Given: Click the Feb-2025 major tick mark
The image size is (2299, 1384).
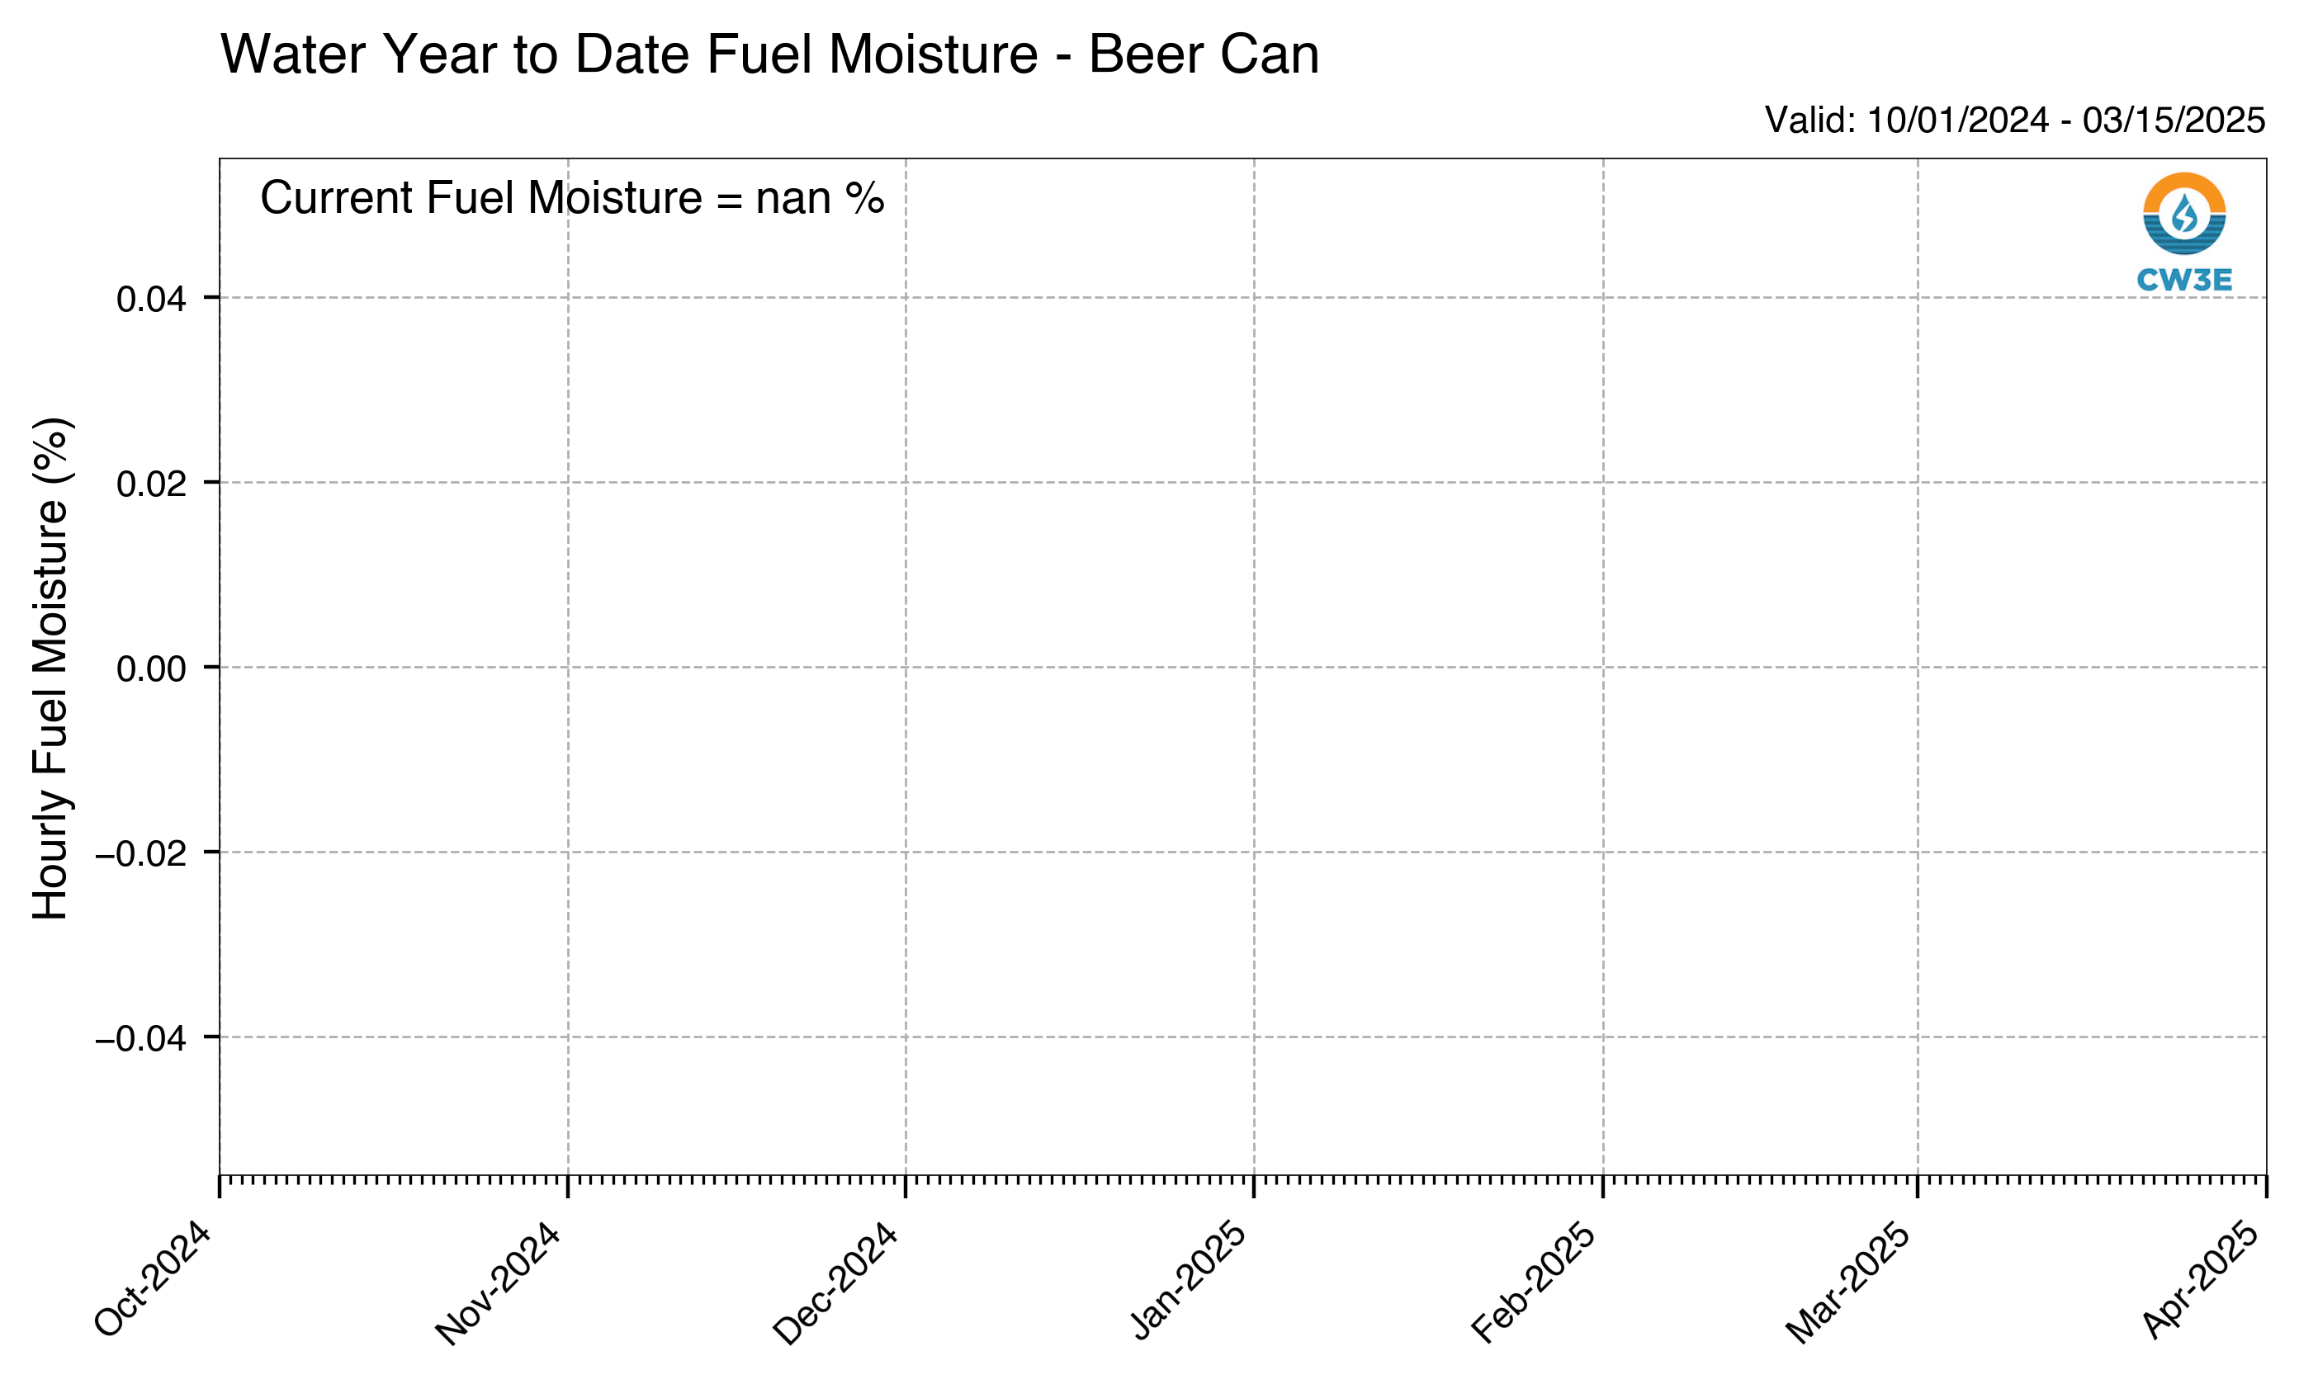Looking at the screenshot, I should click(x=1603, y=1186).
